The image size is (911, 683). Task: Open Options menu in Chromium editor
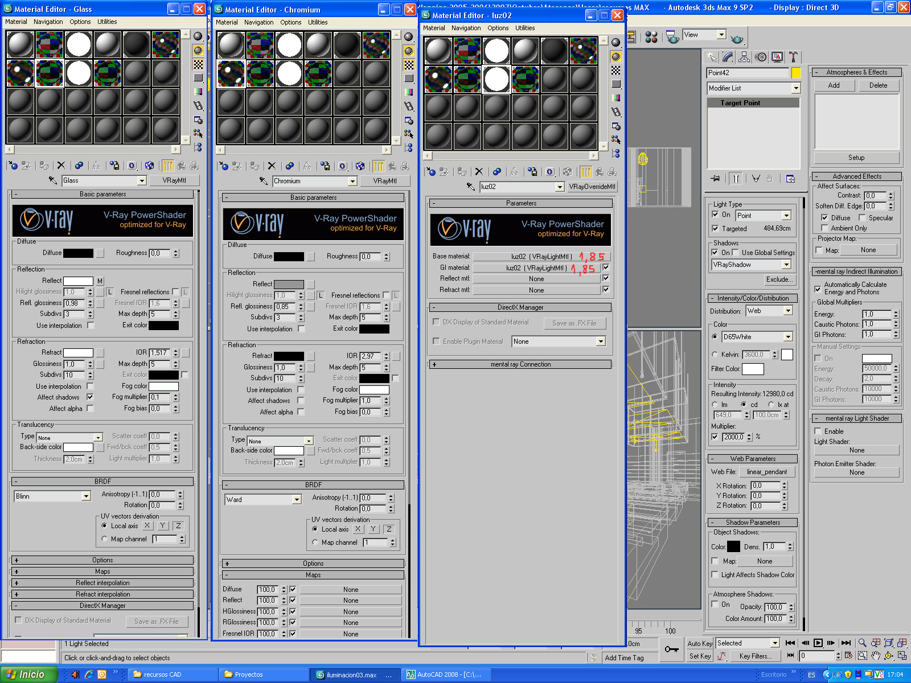(291, 22)
